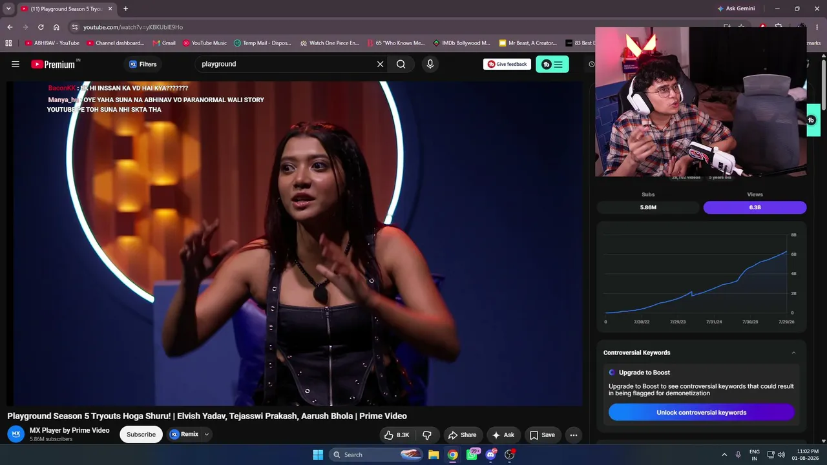Image resolution: width=827 pixels, height=465 pixels.
Task: Open the YouTube guide hamburger menu
Action: click(x=16, y=64)
